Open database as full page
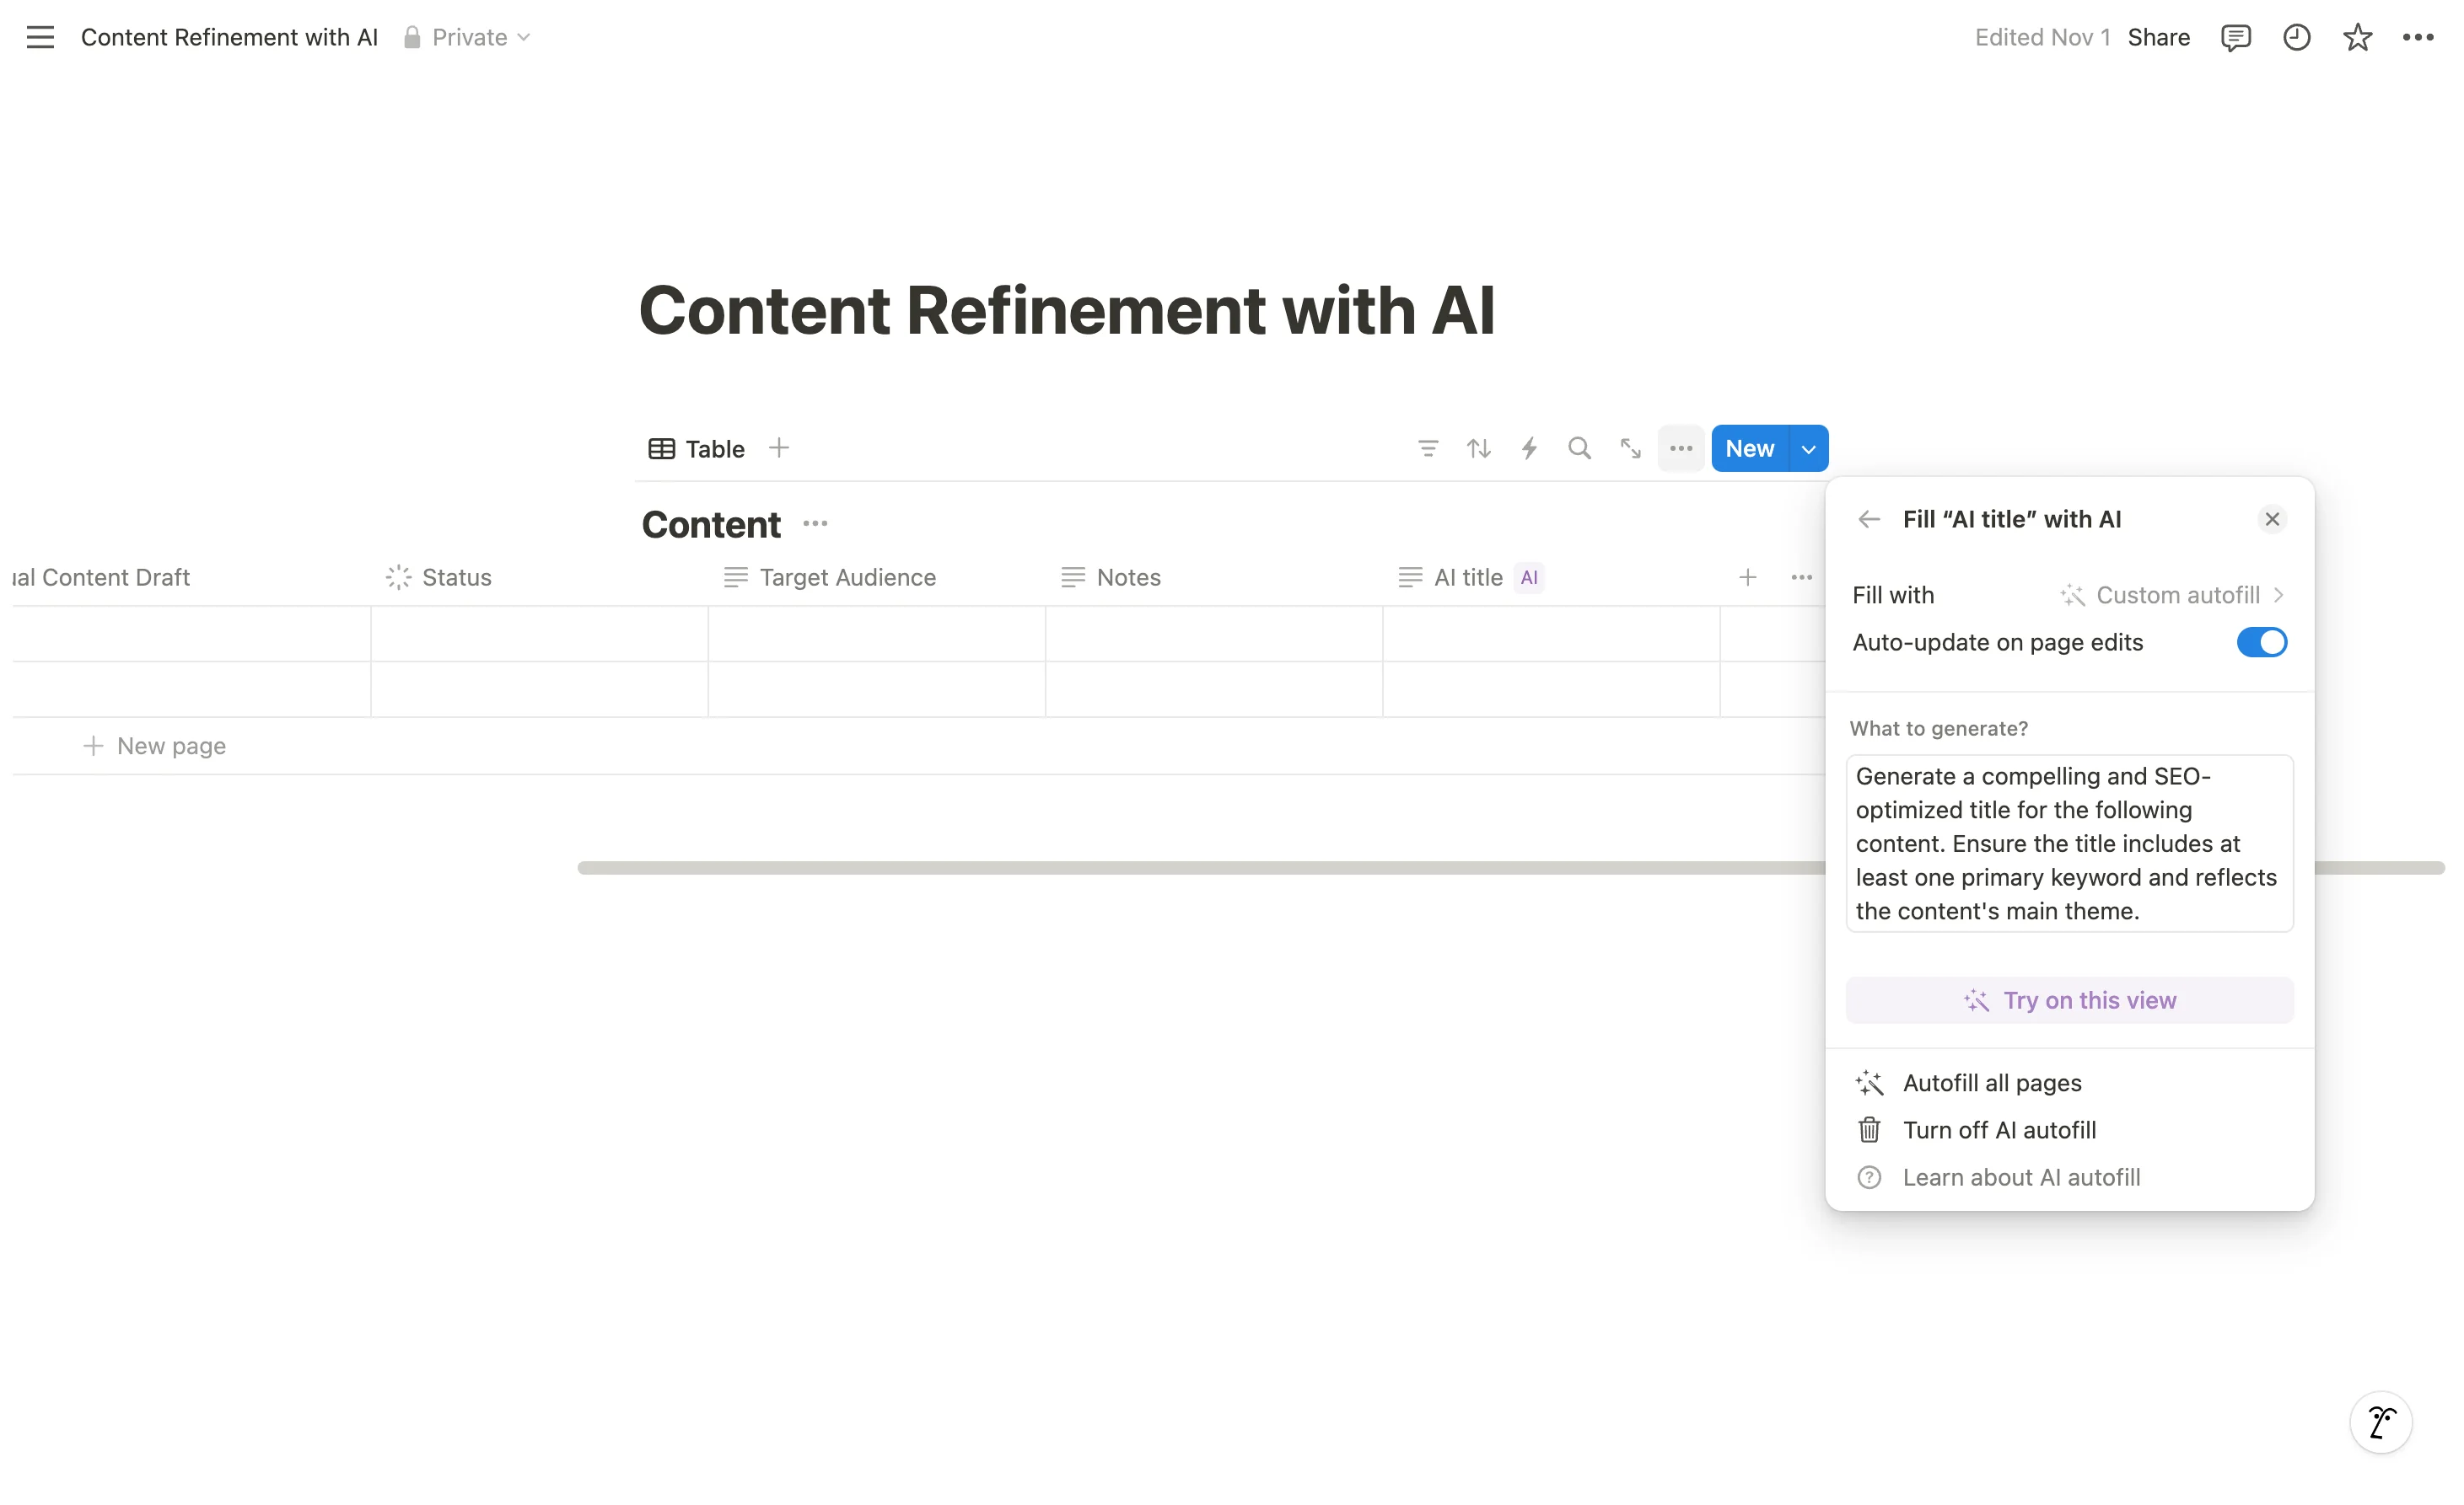The width and height of the screenshot is (2464, 1505). point(1630,448)
